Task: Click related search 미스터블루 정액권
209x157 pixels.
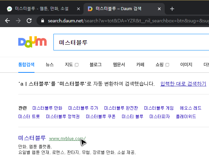Action: (63, 117)
